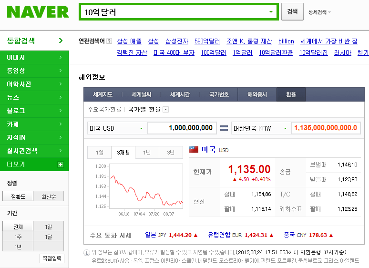Click the arrow icon next to 통합검색
Image resolution: width=369 pixels, height=268 pixels.
pyautogui.click(x=61, y=41)
